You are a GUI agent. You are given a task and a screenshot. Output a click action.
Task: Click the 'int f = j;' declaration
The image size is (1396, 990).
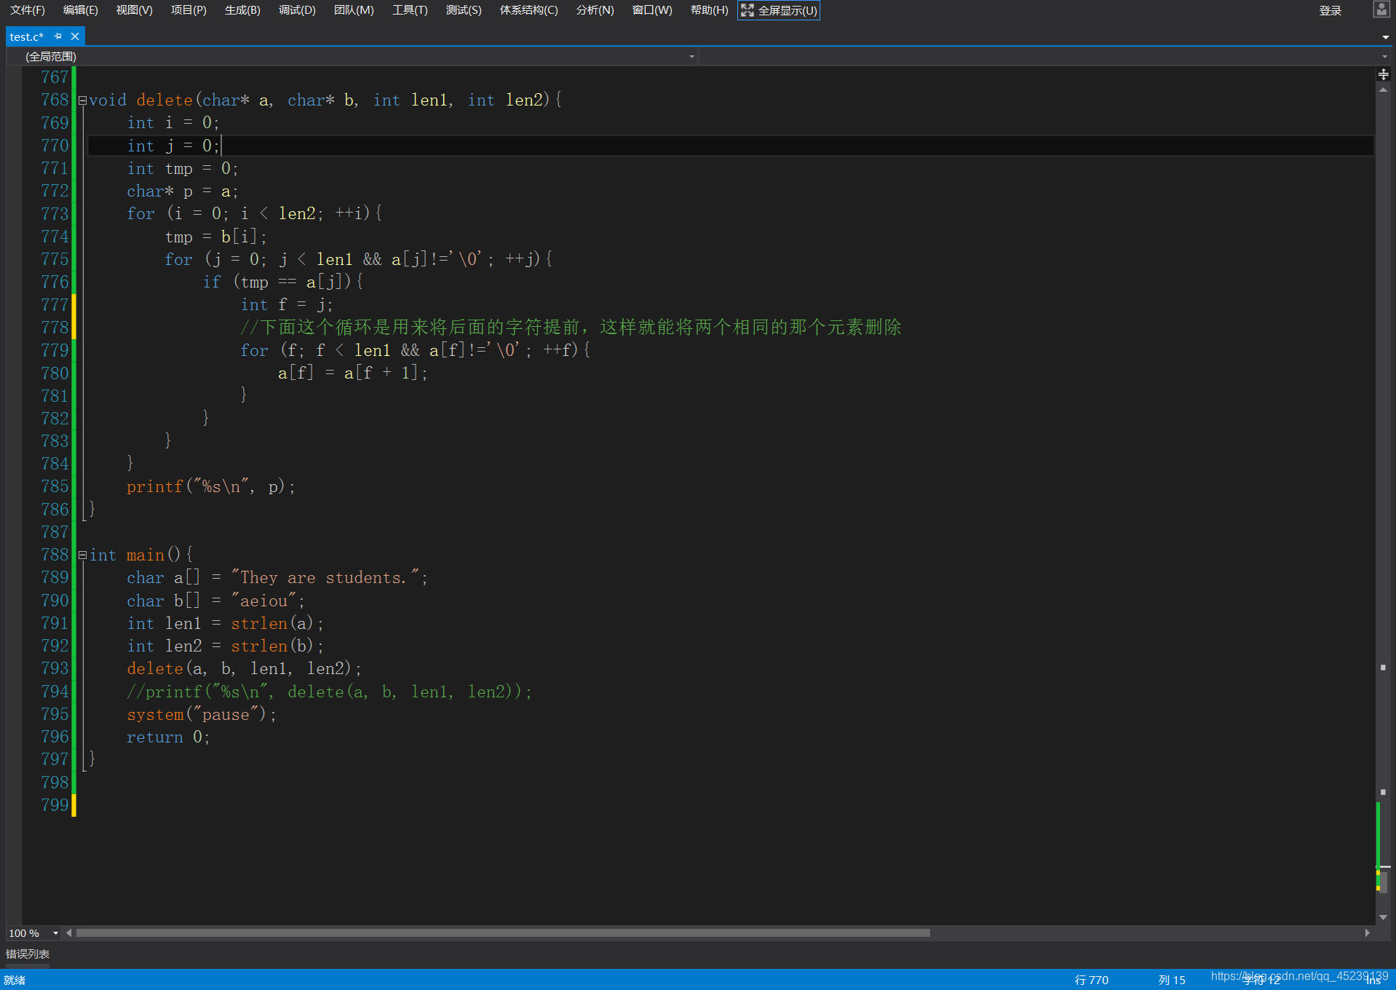tap(287, 304)
